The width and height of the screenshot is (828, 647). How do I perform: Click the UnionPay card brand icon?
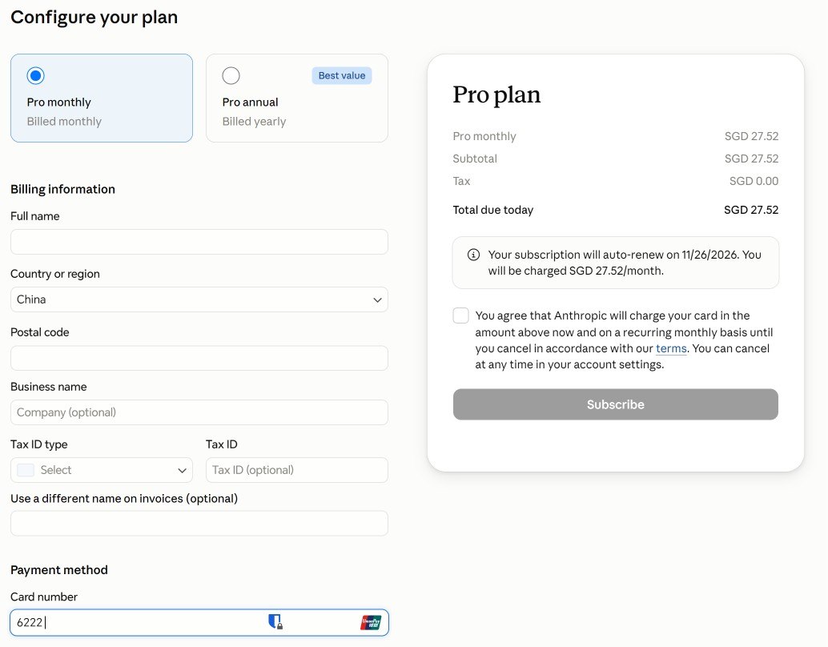pos(371,622)
